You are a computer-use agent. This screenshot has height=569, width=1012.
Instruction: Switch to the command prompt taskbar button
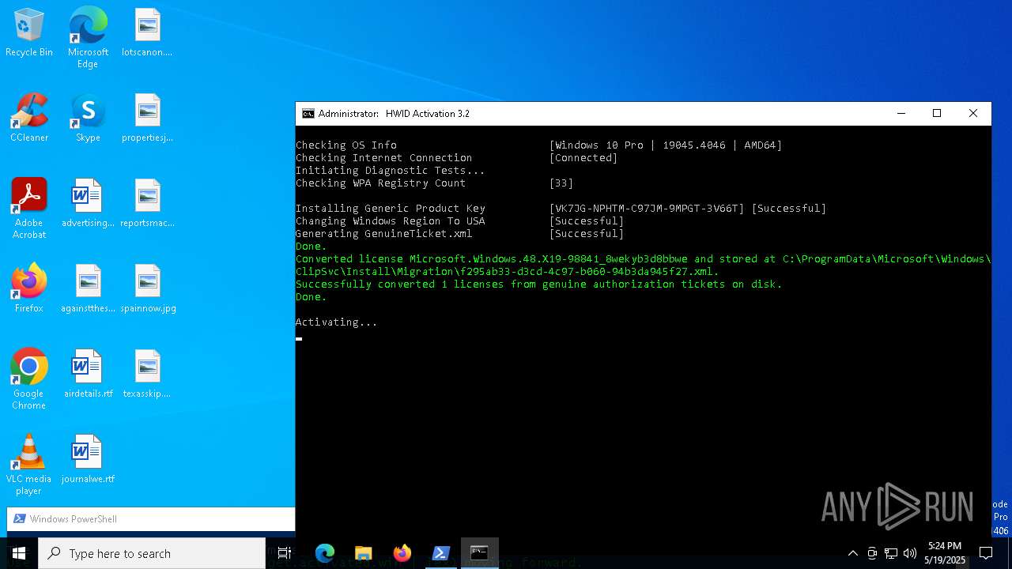[479, 553]
